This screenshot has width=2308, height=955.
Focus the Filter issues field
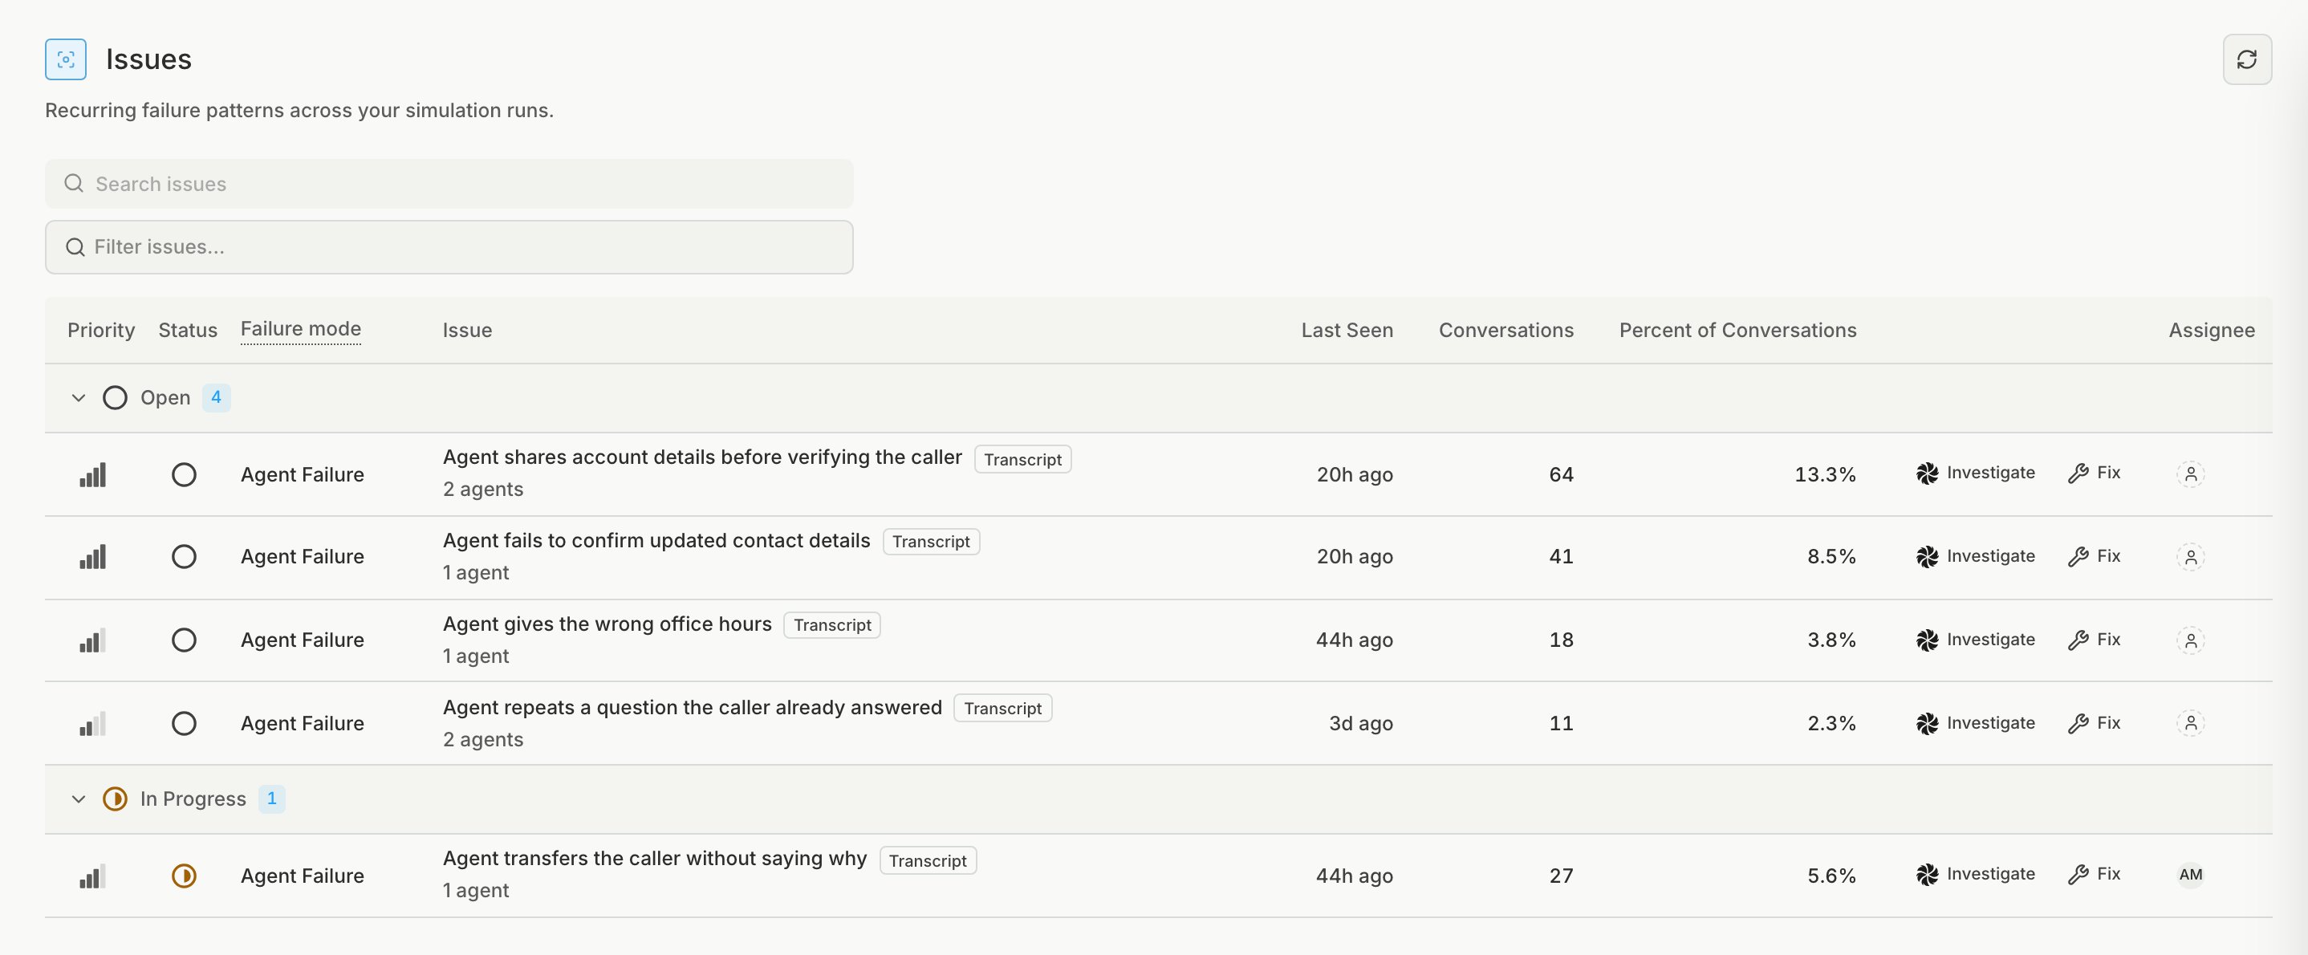click(x=449, y=247)
